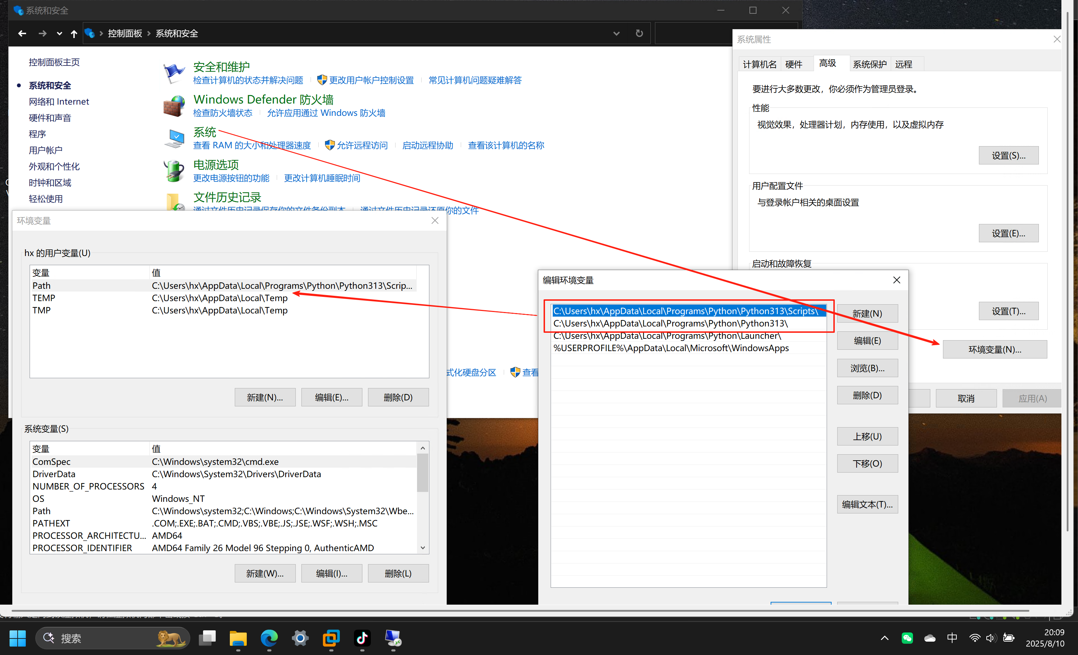Image resolution: width=1078 pixels, height=655 pixels.
Task: Select user variable TEMP row
Action: coord(223,298)
